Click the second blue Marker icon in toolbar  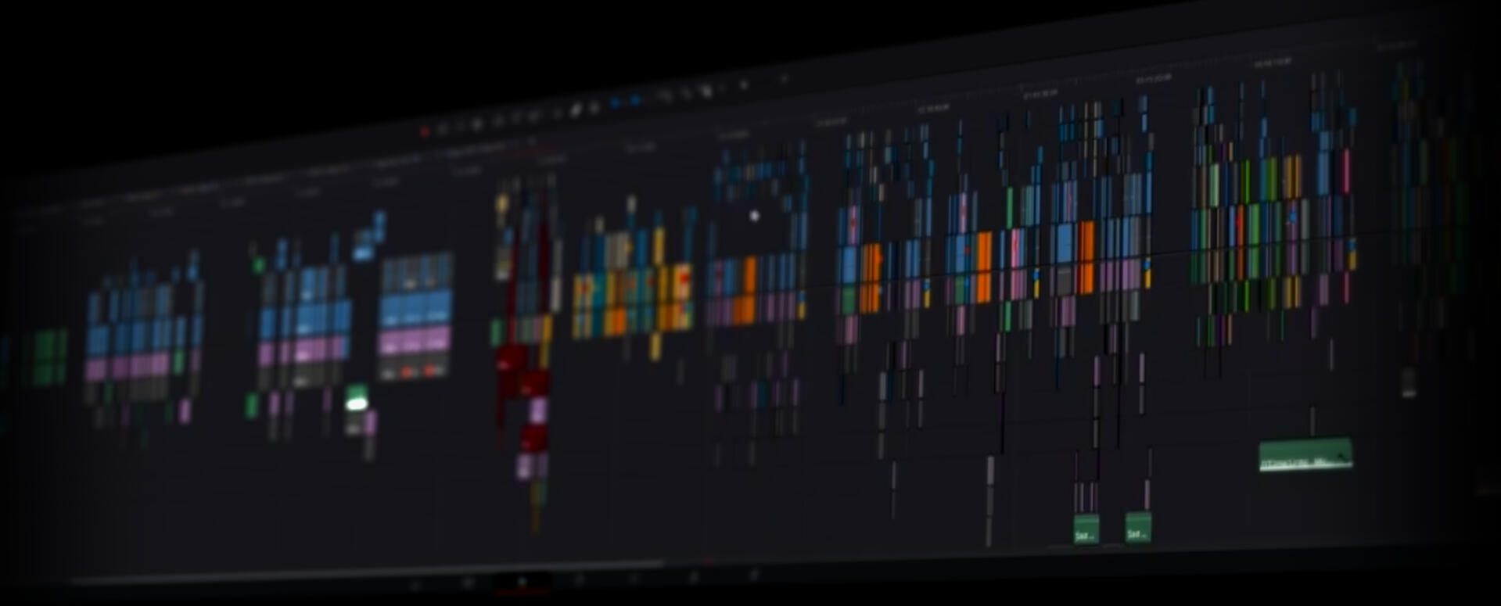[635, 100]
